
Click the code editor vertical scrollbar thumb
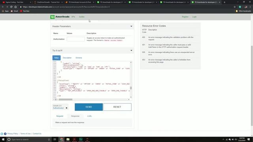131,88
